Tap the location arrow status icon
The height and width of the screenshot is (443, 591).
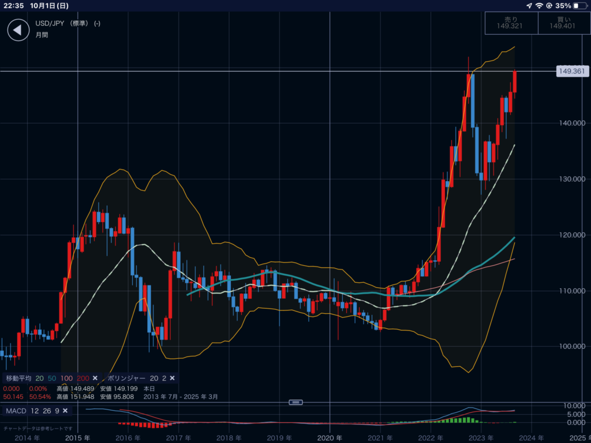(529, 6)
